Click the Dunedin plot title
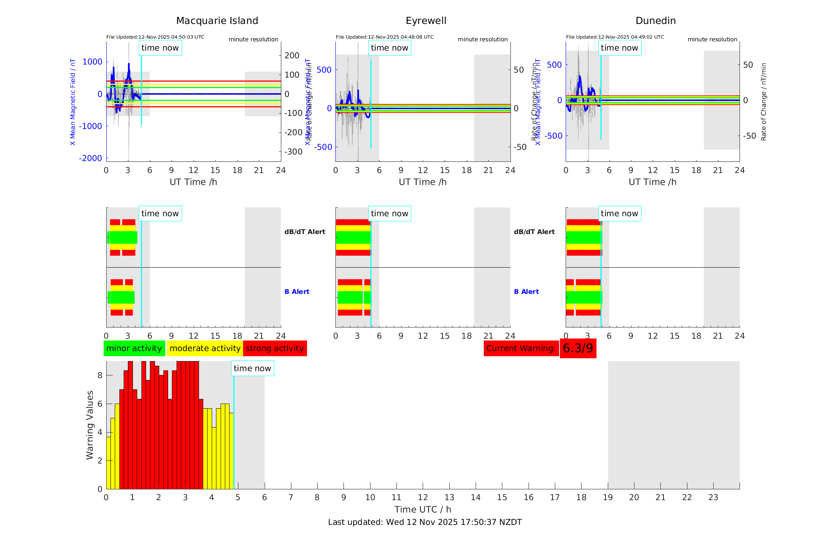The height and width of the screenshot is (555, 818). click(x=655, y=21)
